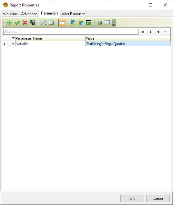This screenshot has height=205, width=173.
Task: Open search options via the ellipsis button
Action: (166, 32)
